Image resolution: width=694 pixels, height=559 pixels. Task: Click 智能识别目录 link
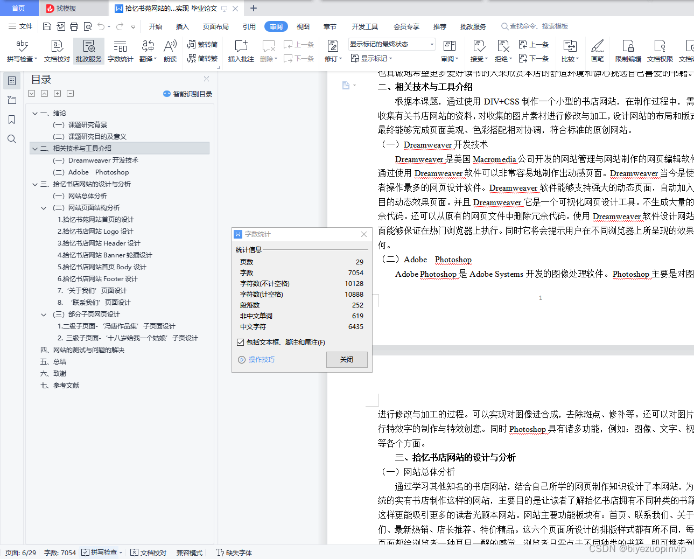coord(187,94)
